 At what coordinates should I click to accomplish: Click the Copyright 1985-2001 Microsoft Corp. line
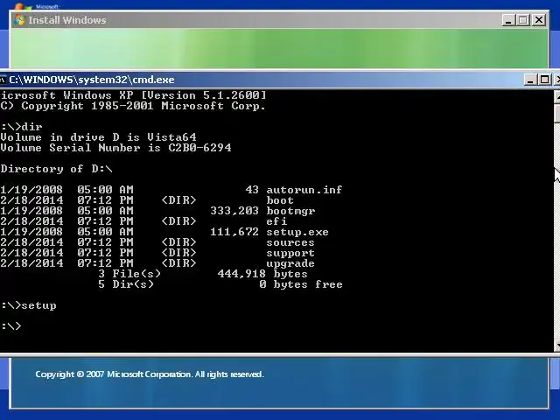(x=133, y=106)
